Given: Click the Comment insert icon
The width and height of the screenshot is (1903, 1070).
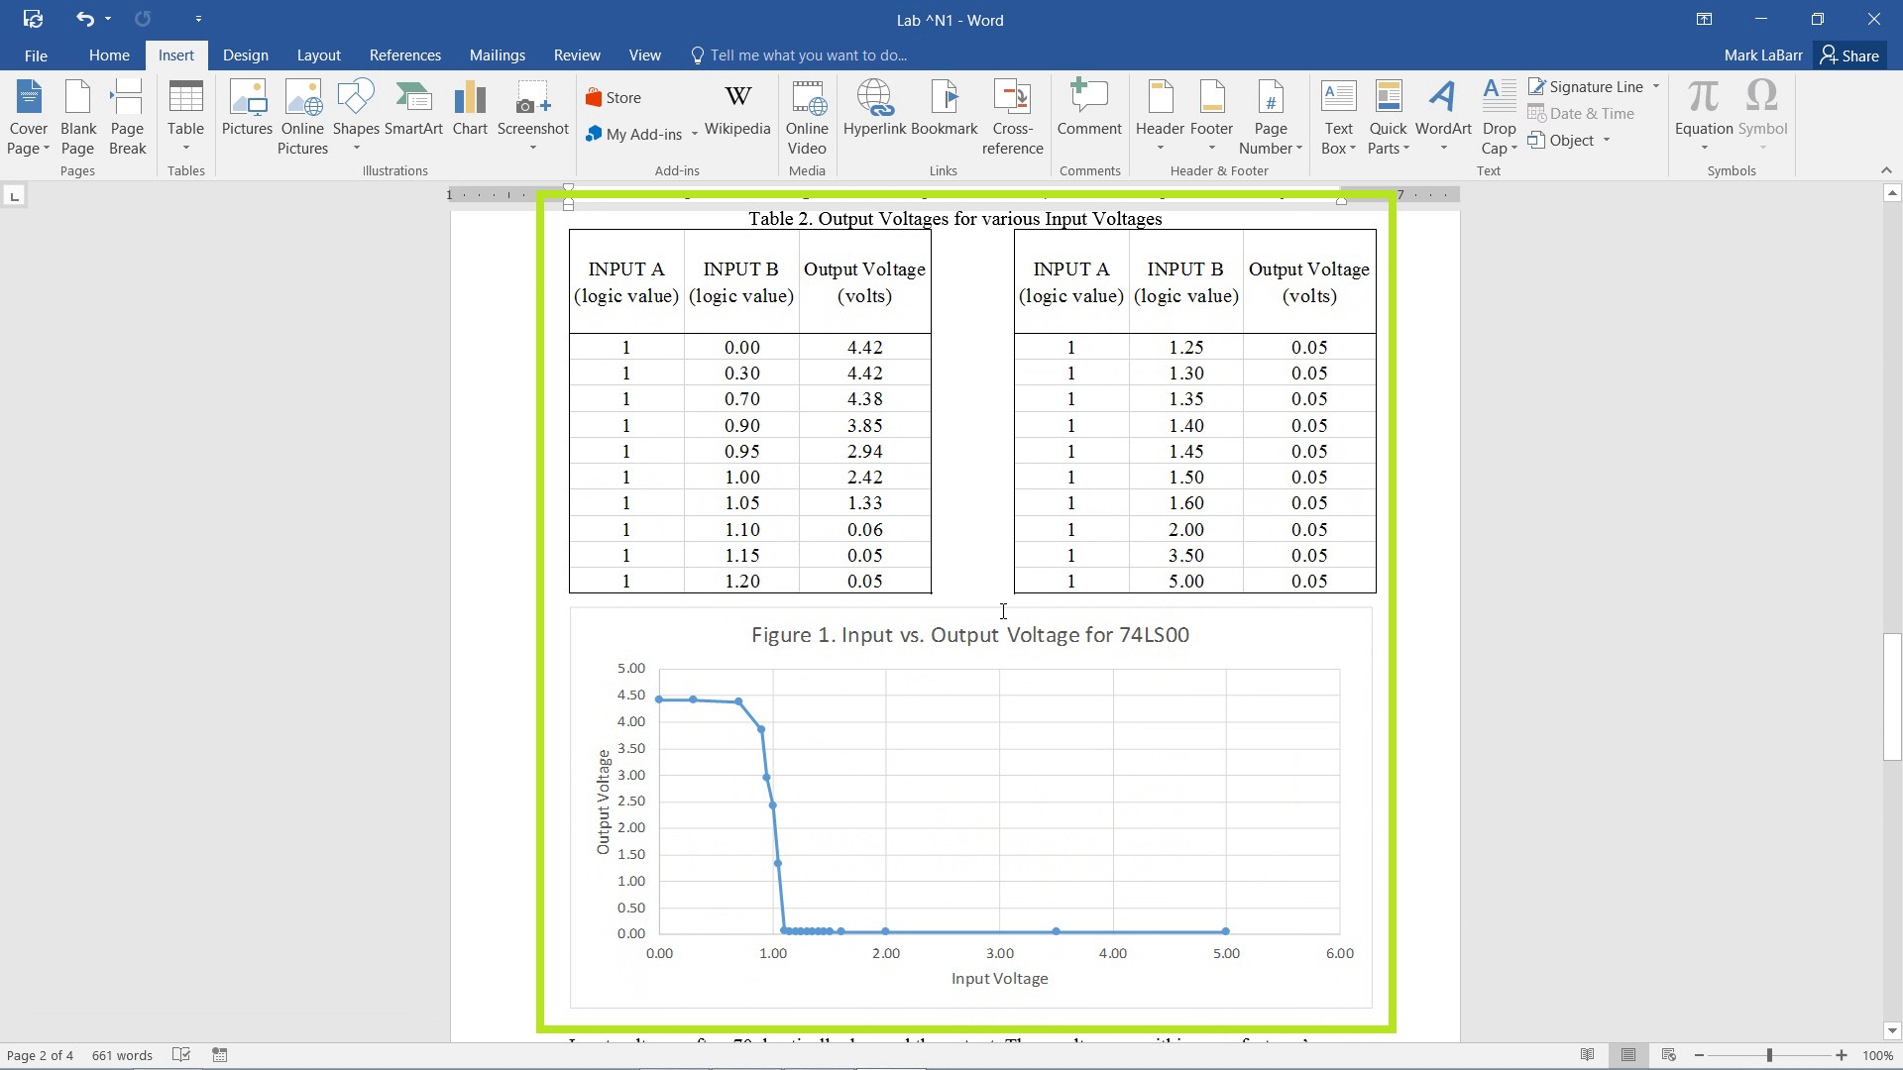Looking at the screenshot, I should click(x=1088, y=107).
